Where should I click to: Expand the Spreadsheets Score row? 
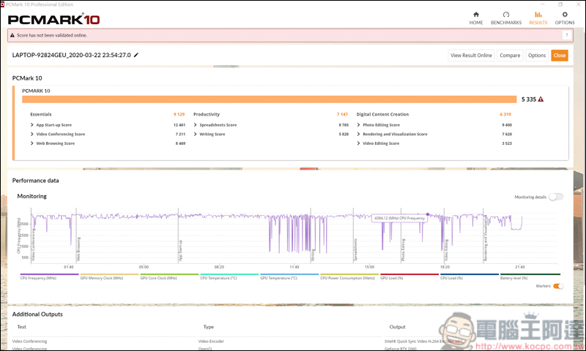[x=196, y=125]
